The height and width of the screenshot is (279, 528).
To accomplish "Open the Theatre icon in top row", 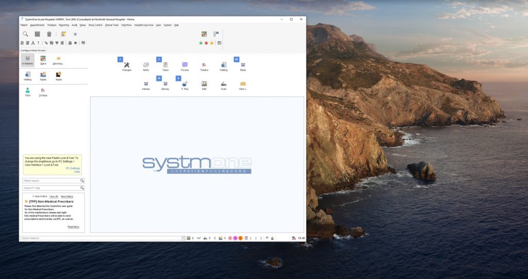I will [204, 66].
